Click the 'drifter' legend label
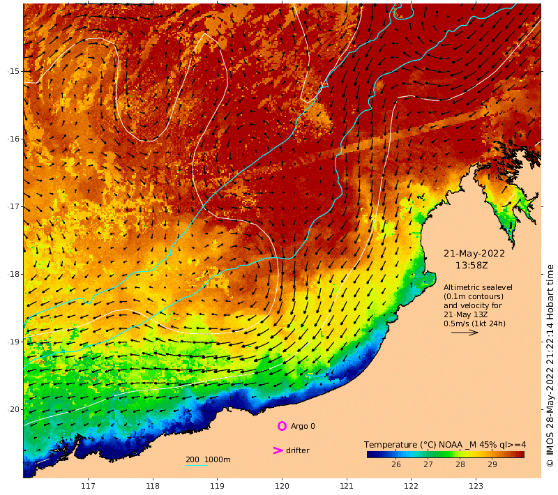This screenshot has height=495, width=558. point(298,450)
